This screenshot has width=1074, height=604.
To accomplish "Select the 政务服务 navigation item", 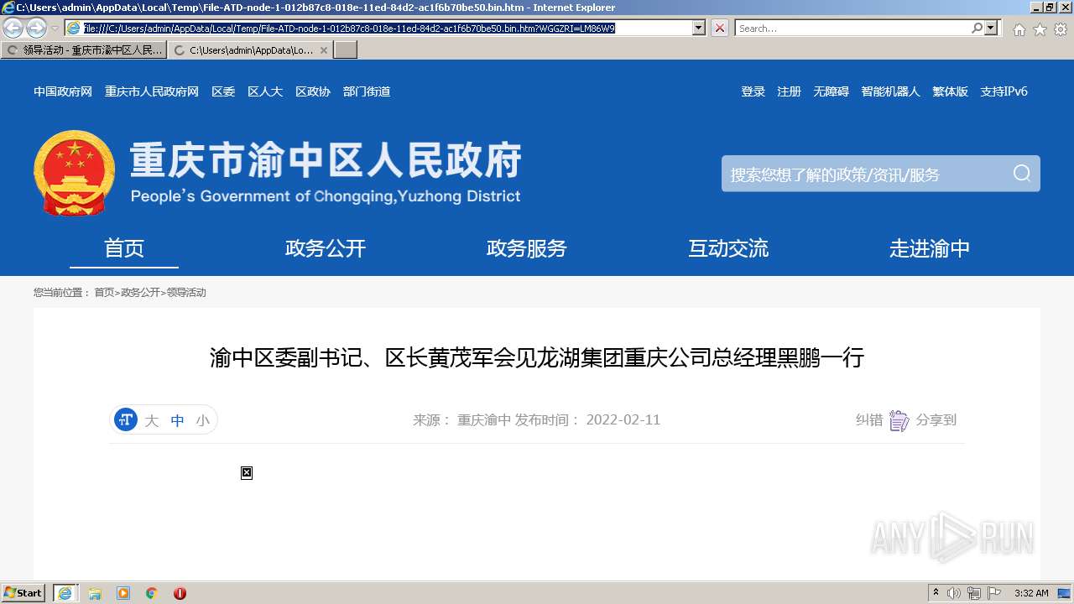I will coord(527,248).
